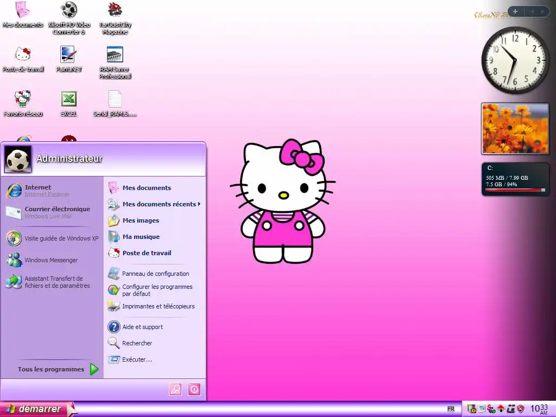Open Aide et support
This screenshot has height=417, width=556.
point(155,326)
